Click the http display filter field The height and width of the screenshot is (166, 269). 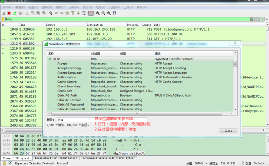point(127,19)
